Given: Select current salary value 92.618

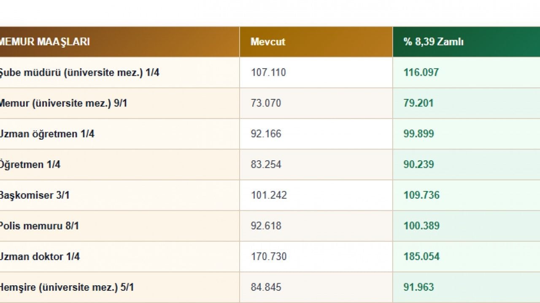Looking at the screenshot, I should click(x=266, y=226).
